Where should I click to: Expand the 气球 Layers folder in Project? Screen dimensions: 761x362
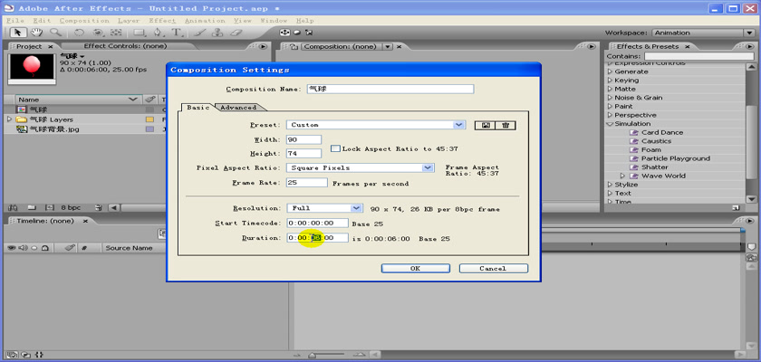9,119
